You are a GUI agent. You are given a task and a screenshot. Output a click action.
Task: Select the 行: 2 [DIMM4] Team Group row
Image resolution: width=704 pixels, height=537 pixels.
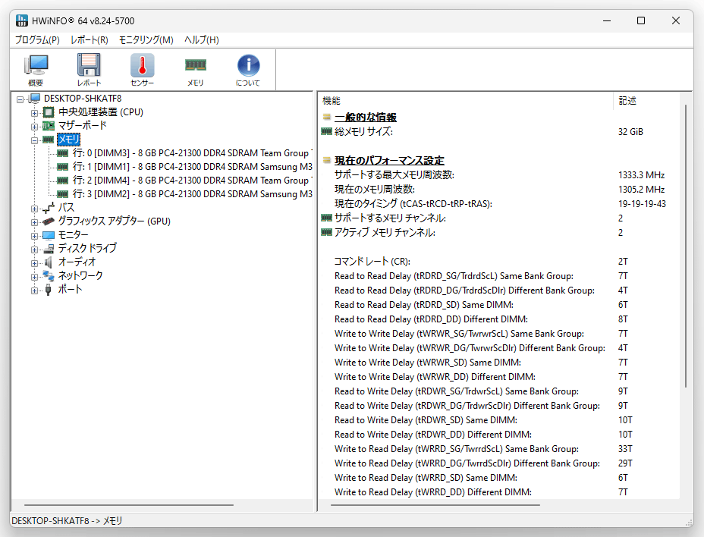coord(192,181)
